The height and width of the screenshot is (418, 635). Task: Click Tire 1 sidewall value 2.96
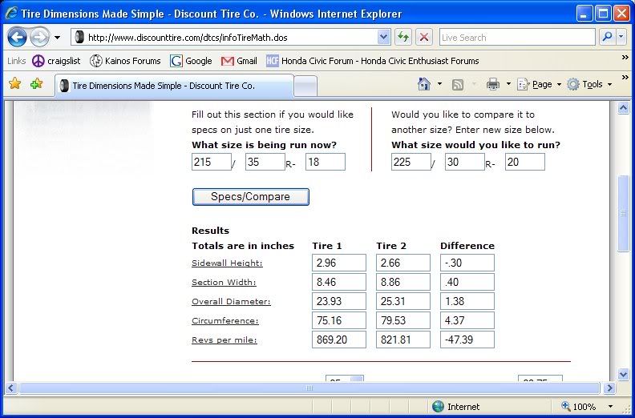339,263
